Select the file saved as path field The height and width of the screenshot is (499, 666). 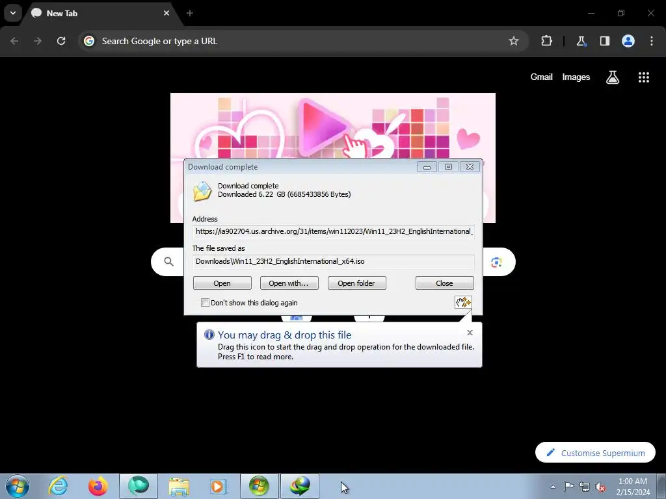pyautogui.click(x=334, y=261)
